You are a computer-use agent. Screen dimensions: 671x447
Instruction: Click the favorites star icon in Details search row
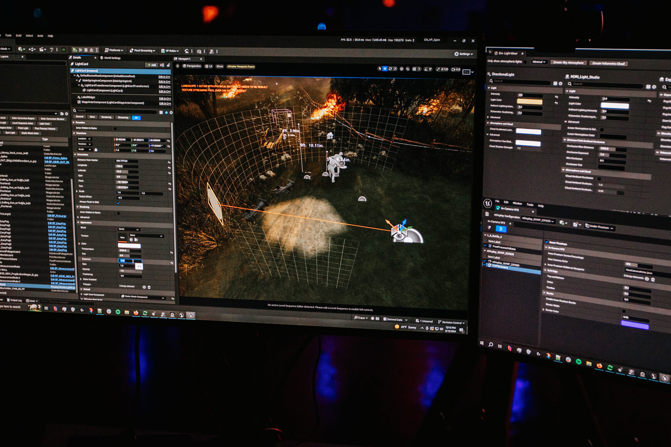tap(166, 113)
